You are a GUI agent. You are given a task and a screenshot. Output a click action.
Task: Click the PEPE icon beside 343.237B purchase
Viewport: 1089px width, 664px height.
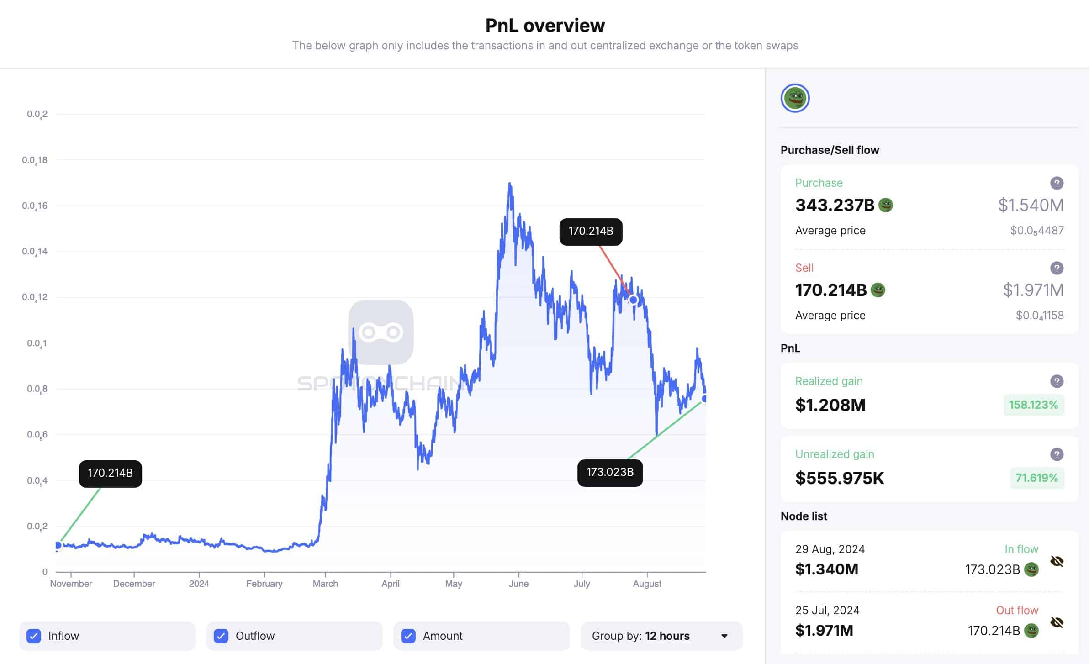coord(886,205)
